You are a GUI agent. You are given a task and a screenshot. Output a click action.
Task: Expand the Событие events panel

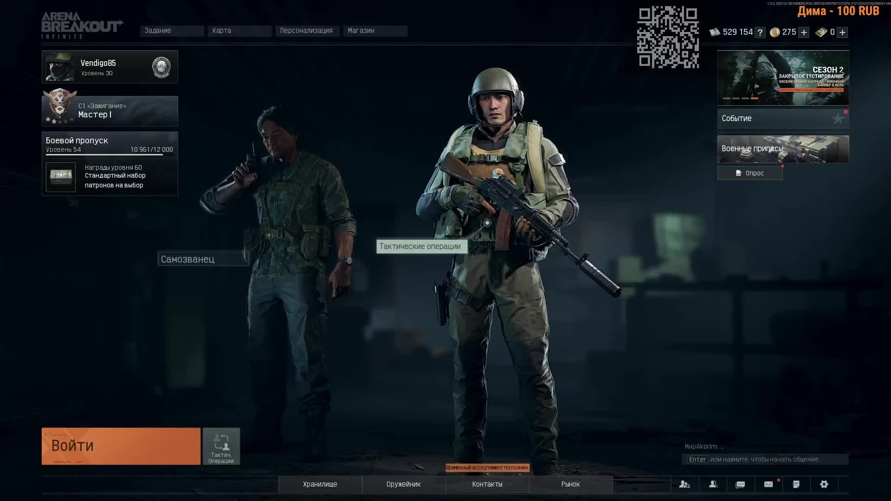pyautogui.click(x=783, y=119)
